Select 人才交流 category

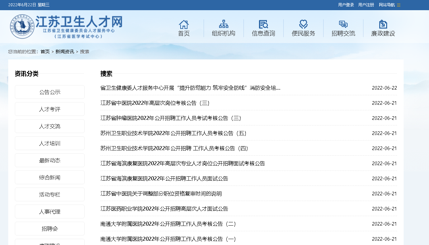pos(50,126)
